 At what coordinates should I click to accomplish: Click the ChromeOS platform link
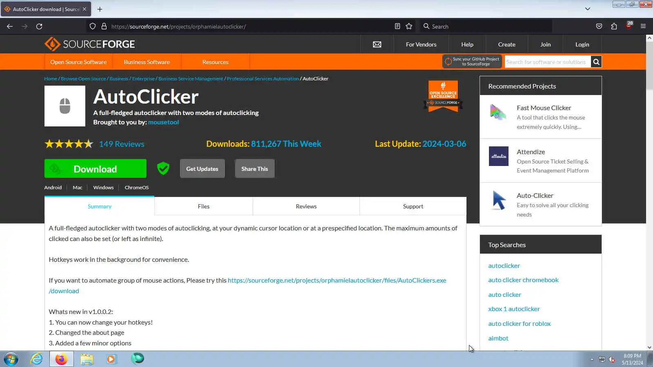(137, 188)
